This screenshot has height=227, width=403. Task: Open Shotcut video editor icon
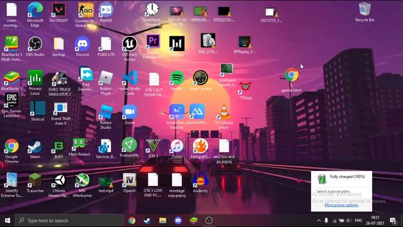38,108
